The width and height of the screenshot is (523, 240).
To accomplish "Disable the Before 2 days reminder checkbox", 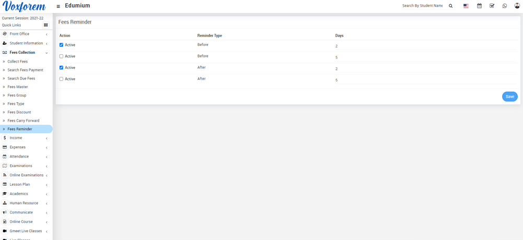I will 61,45.
